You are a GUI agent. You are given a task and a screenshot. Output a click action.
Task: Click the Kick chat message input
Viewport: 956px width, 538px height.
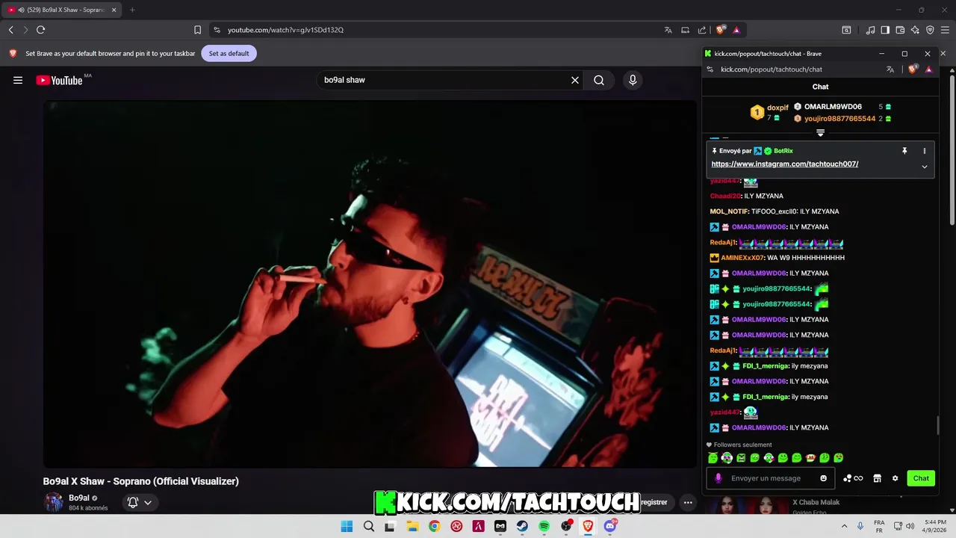(x=769, y=478)
